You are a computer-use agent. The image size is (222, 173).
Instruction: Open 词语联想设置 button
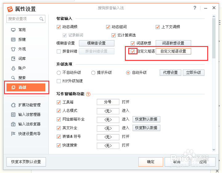(x=173, y=43)
